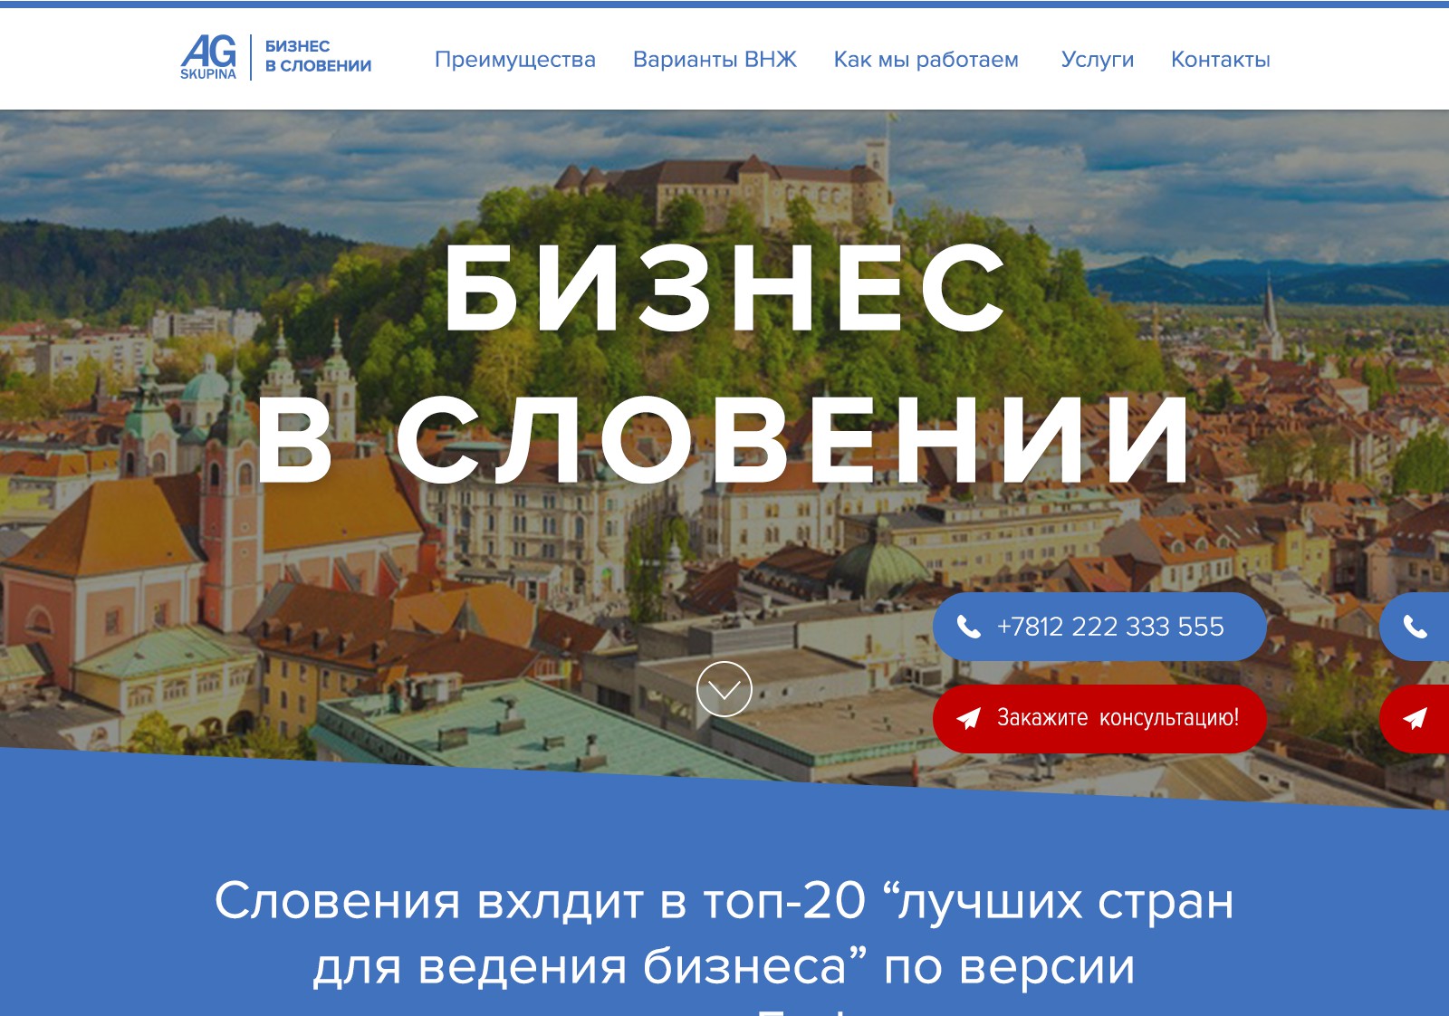Click the AG Skupina logo

[x=208, y=58]
